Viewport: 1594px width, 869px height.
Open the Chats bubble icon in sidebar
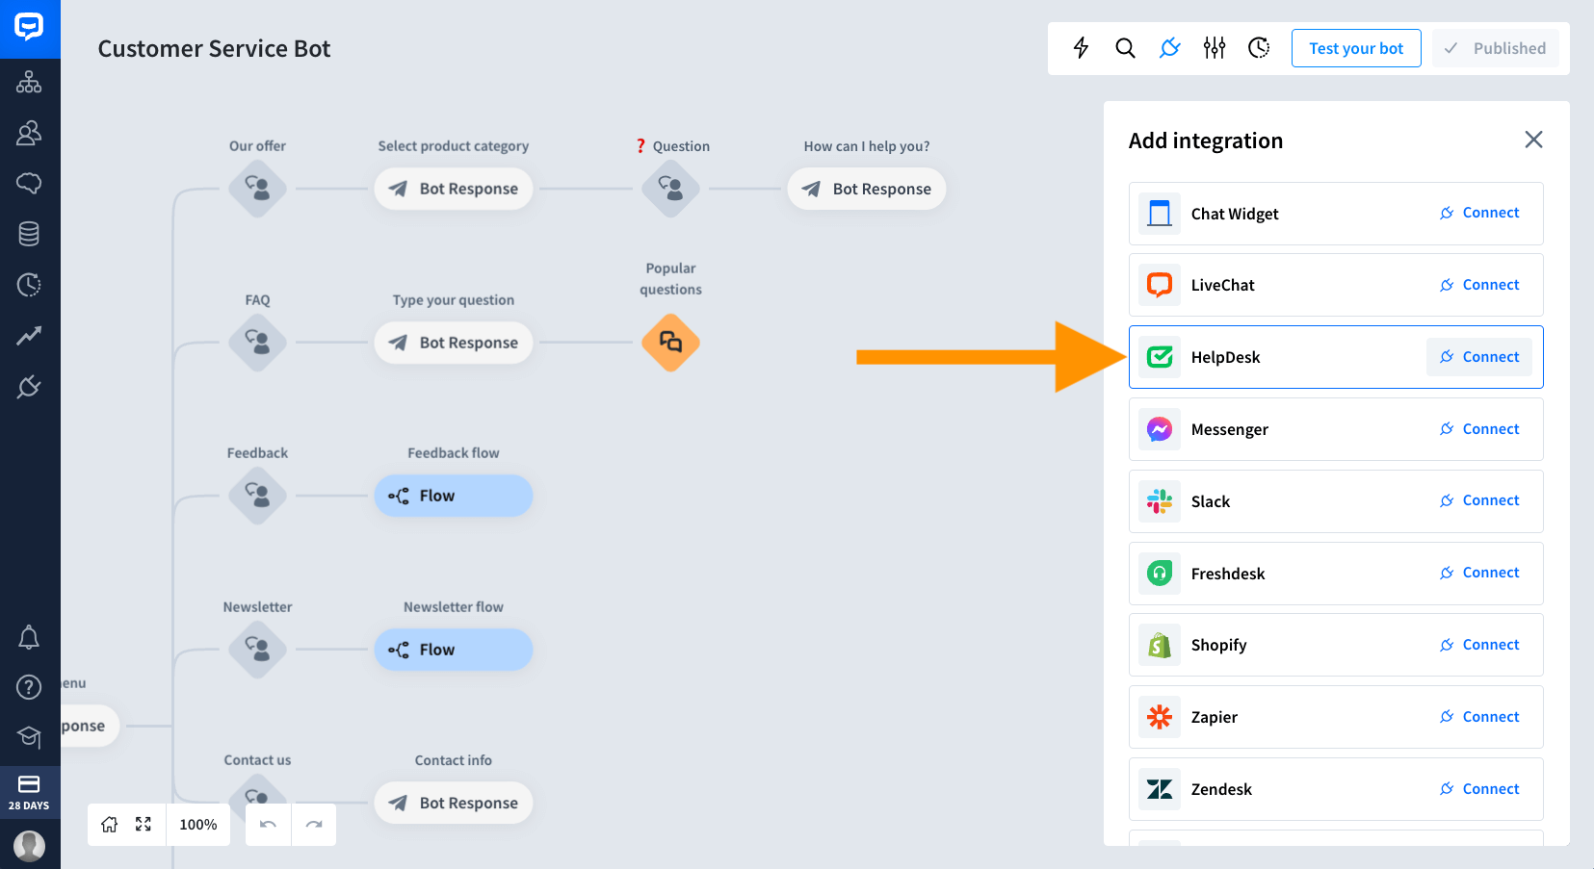[x=29, y=183]
